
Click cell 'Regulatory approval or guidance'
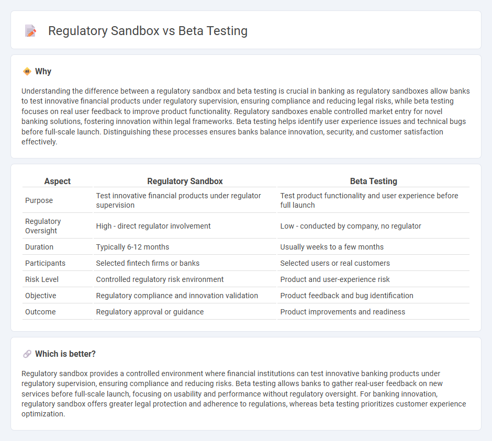185,312
